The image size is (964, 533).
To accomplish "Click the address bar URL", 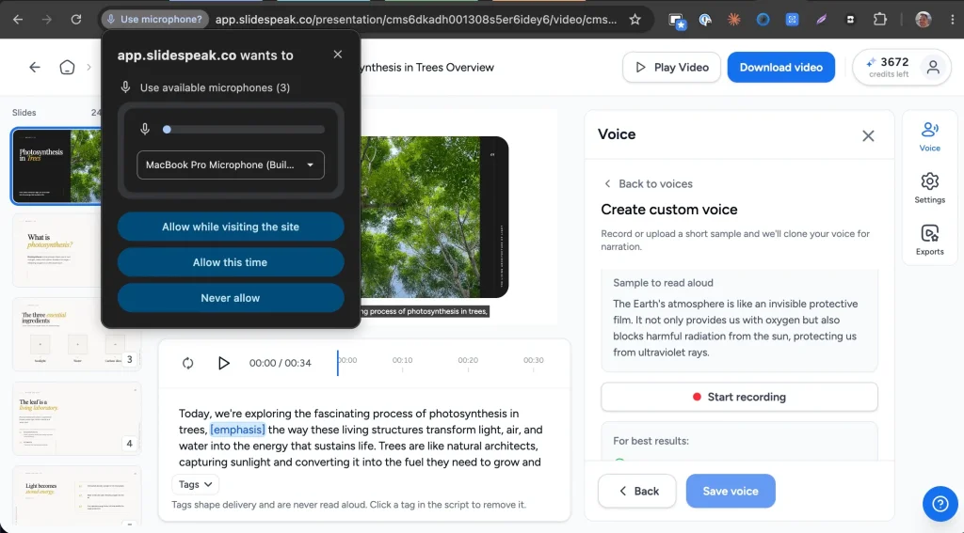I will pyautogui.click(x=415, y=20).
